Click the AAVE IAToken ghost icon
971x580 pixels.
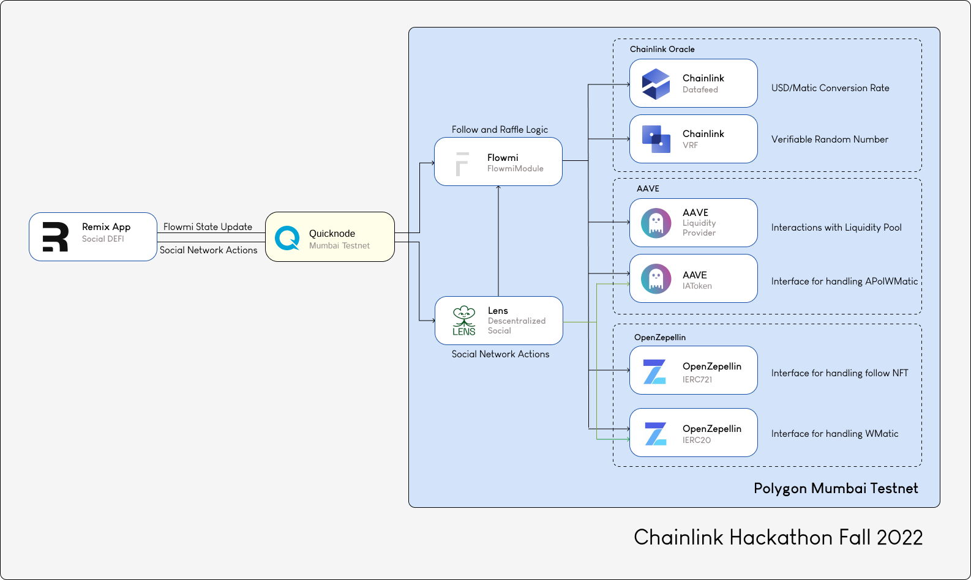coord(656,278)
